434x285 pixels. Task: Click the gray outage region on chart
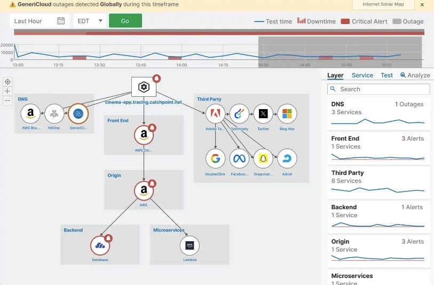coord(340,52)
